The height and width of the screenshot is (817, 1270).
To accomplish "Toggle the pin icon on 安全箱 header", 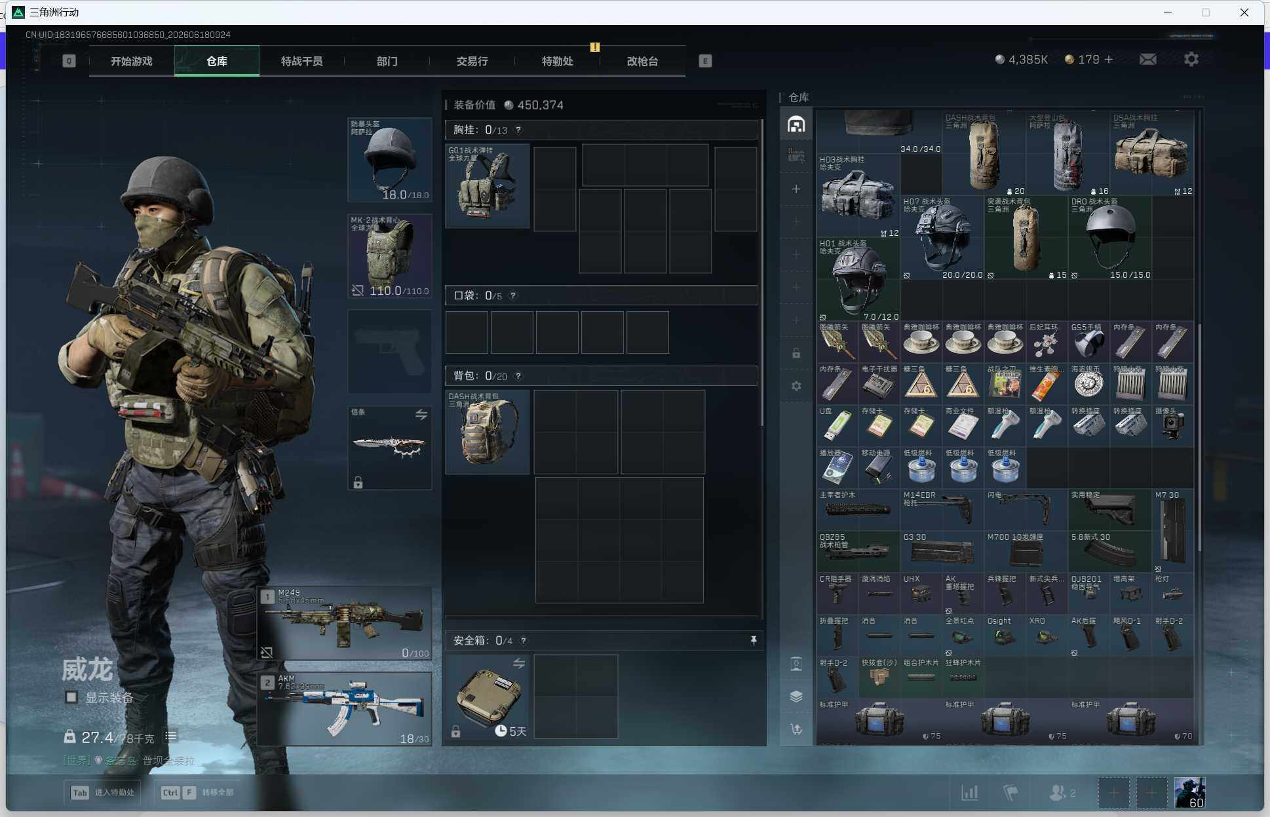I will click(x=754, y=640).
